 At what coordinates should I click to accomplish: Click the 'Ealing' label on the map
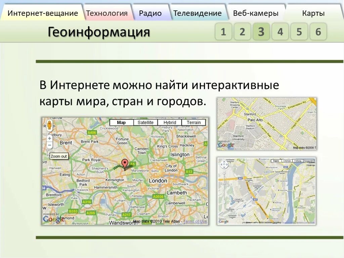(65, 175)
